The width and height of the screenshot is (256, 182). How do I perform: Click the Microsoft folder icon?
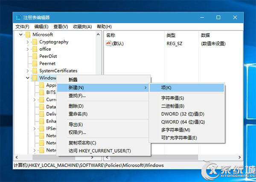(x=28, y=35)
